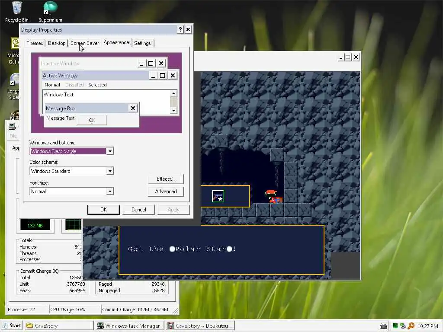Open the Supermium desktop shortcut

click(50, 12)
